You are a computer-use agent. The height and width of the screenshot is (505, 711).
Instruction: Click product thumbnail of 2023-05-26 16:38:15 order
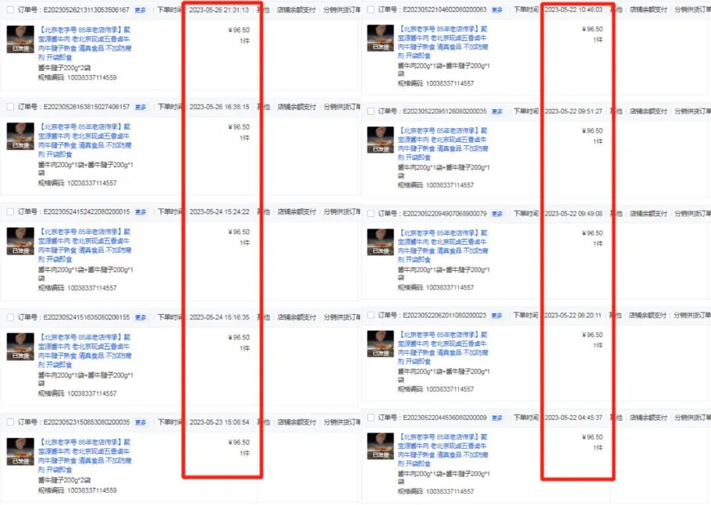(x=20, y=136)
